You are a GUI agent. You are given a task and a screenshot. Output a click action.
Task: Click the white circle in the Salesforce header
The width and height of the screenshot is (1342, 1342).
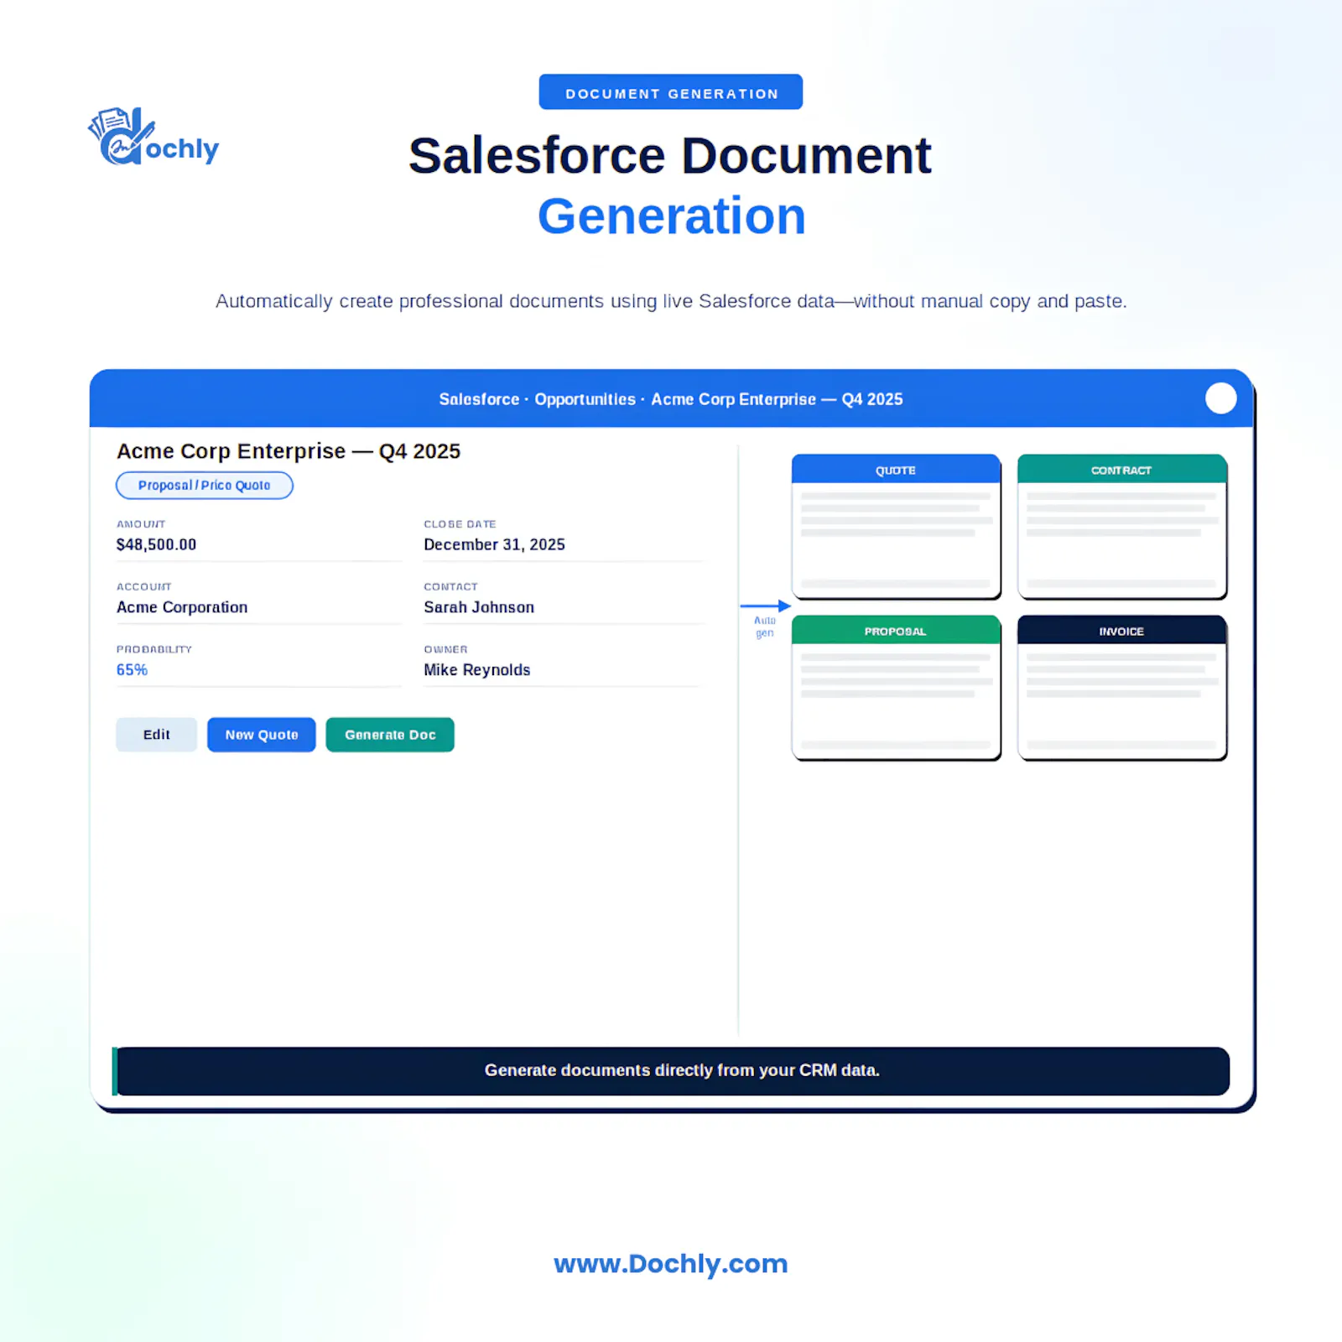pyautogui.click(x=1220, y=398)
